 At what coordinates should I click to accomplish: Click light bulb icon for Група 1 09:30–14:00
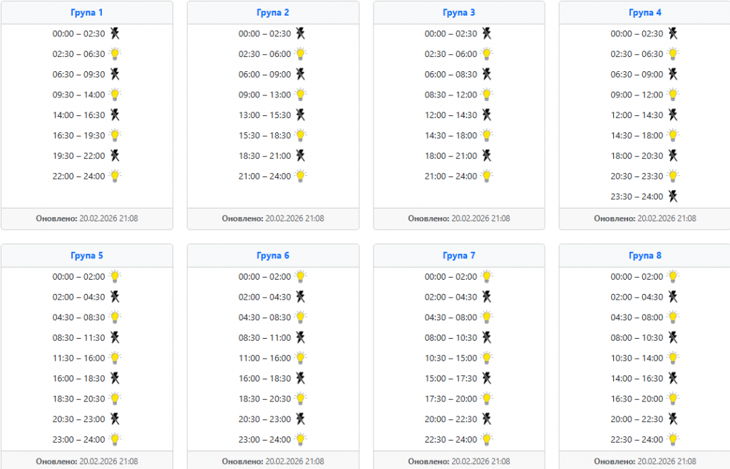115,95
